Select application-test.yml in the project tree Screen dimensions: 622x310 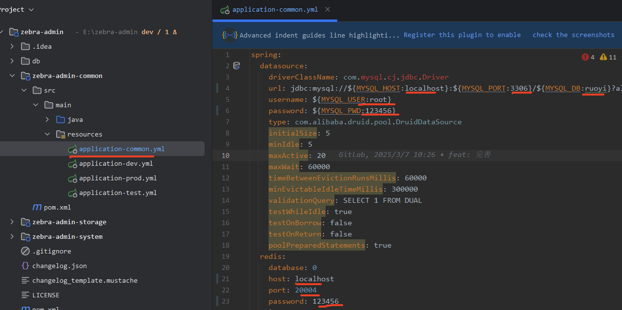[x=118, y=193]
